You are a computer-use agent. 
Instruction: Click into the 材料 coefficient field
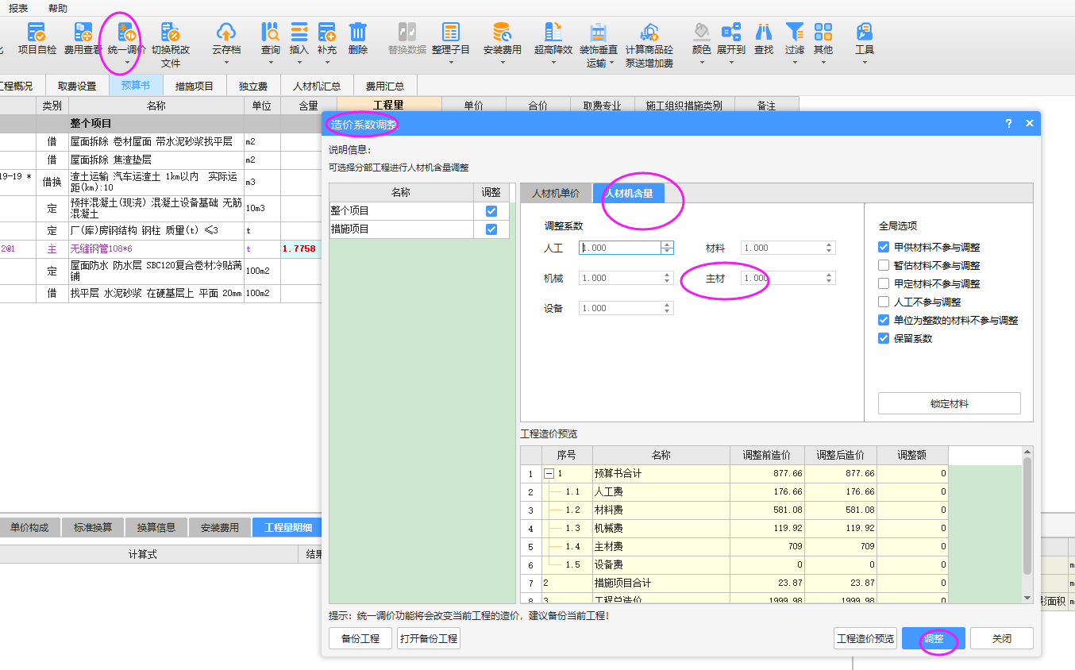pyautogui.click(x=782, y=248)
